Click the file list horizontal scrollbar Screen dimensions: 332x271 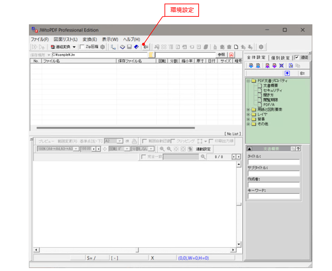coord(116,128)
